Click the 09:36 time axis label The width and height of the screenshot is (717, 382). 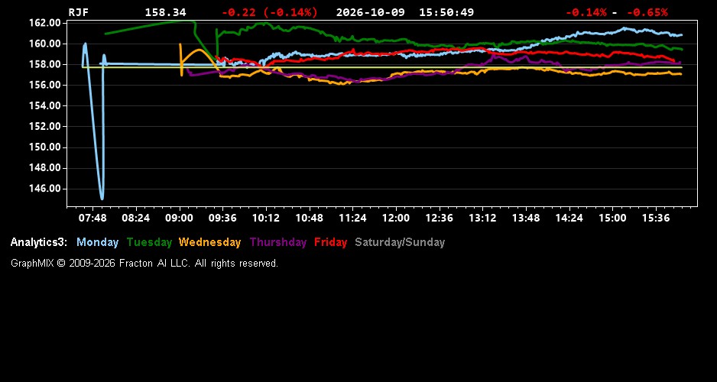pyautogui.click(x=222, y=218)
